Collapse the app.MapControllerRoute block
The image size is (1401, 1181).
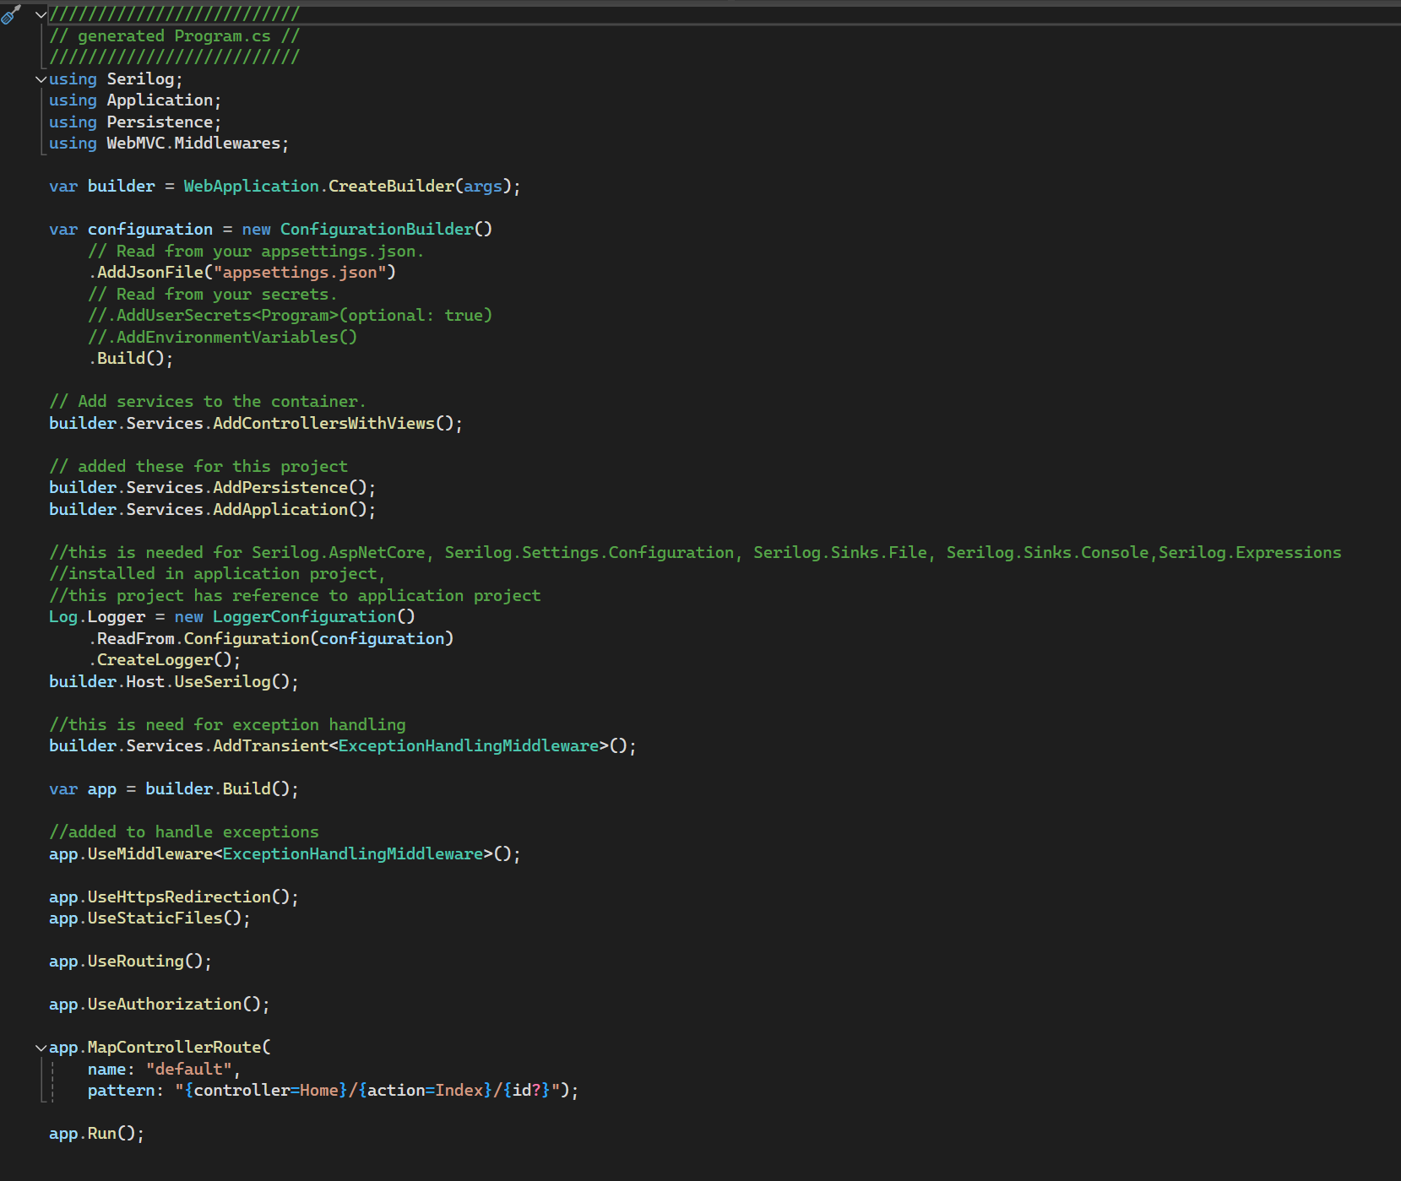pos(41,1048)
